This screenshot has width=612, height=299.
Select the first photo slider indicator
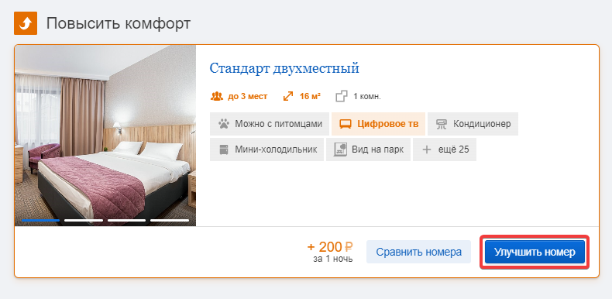pos(40,220)
